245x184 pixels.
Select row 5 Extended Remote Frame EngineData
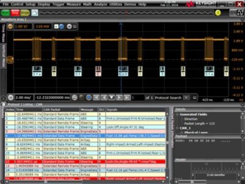pos(85,131)
